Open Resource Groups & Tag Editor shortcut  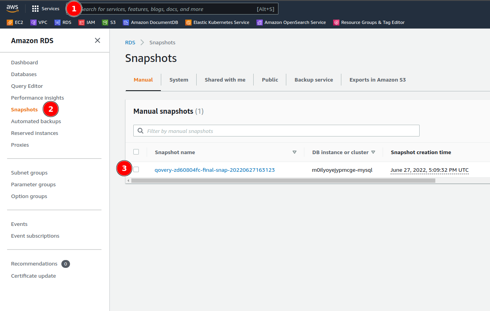pos(368,22)
